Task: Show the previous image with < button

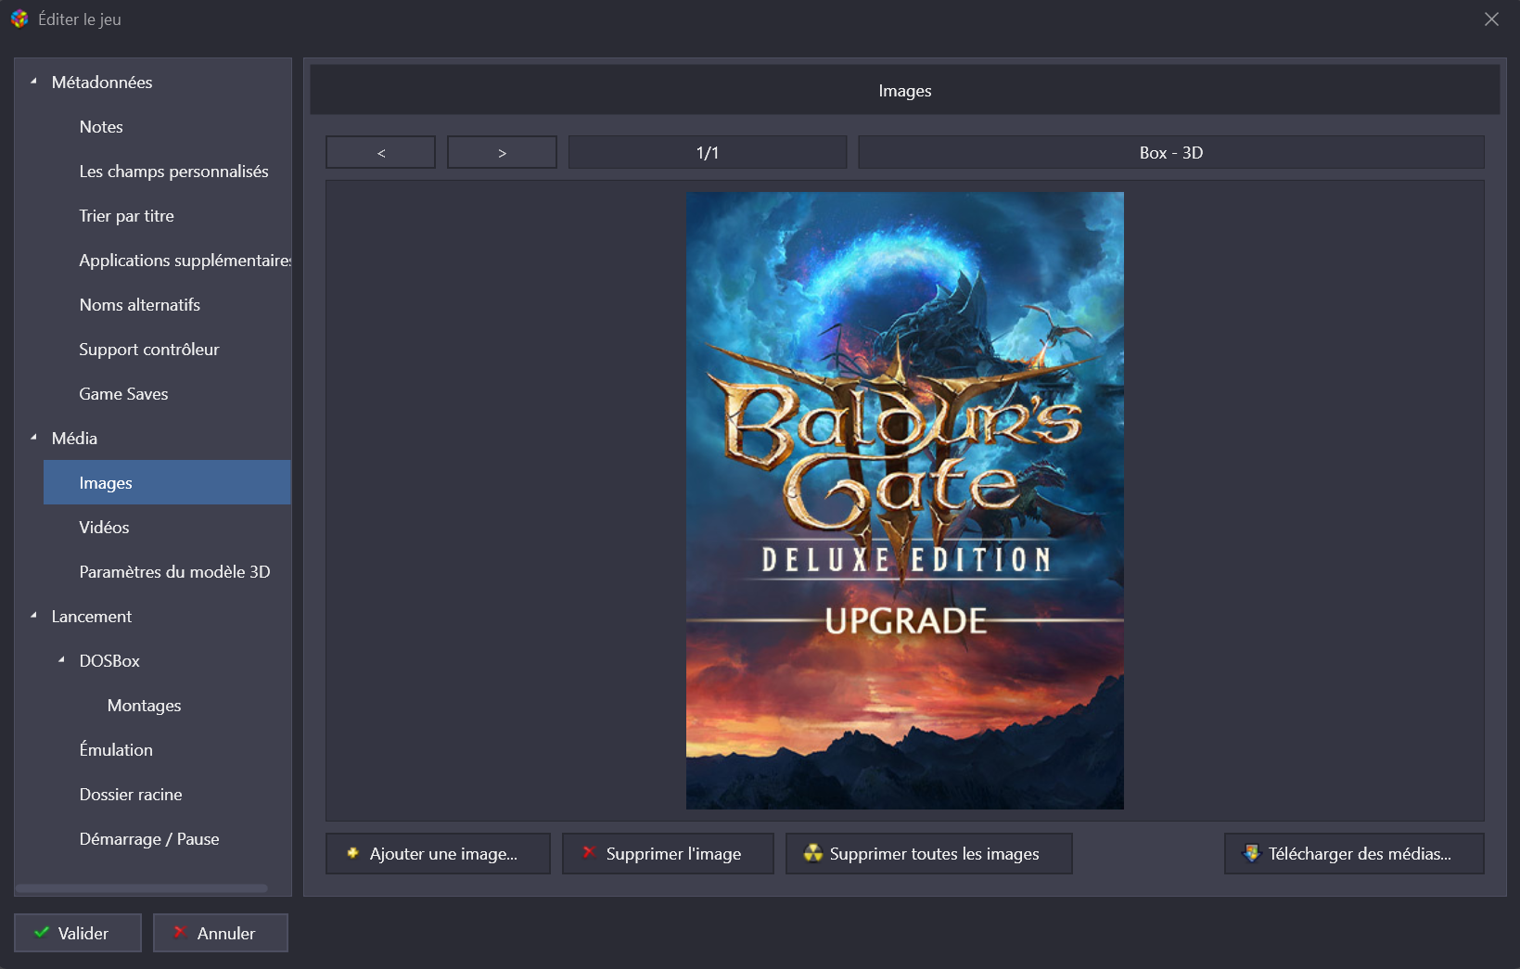Action: coord(381,152)
